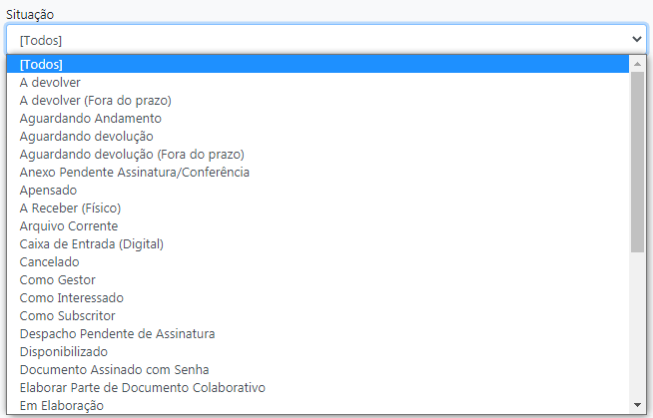Select 'Despacho Pendente de Assinatura'
The height and width of the screenshot is (418, 653).
click(117, 334)
